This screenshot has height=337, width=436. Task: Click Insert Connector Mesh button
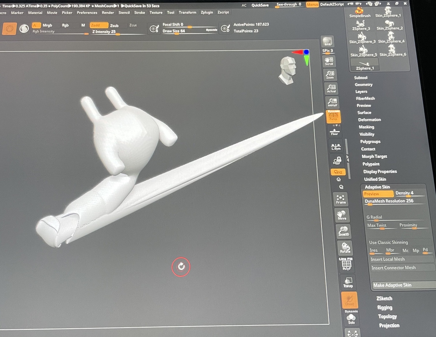(403, 268)
